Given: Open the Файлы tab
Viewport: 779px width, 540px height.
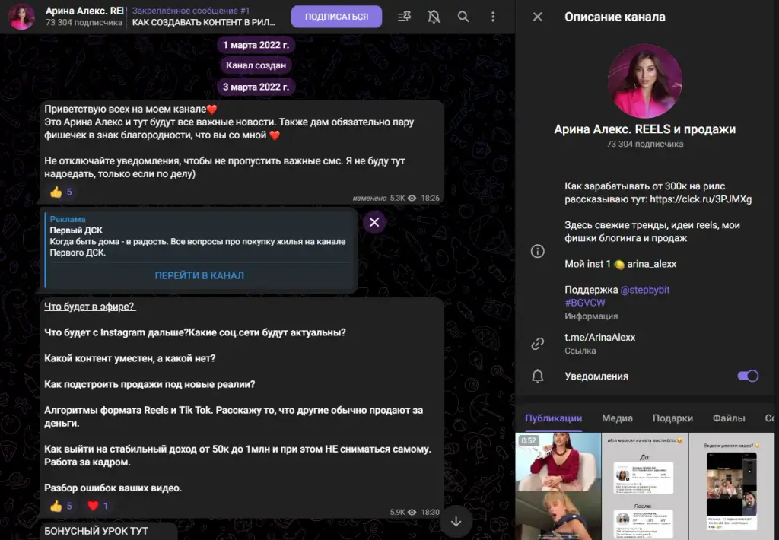Looking at the screenshot, I should point(729,418).
